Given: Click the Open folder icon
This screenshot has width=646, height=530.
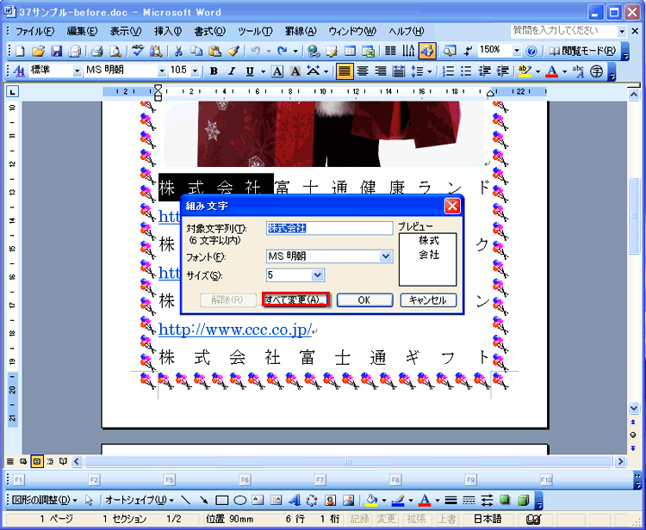Looking at the screenshot, I should click(x=38, y=51).
